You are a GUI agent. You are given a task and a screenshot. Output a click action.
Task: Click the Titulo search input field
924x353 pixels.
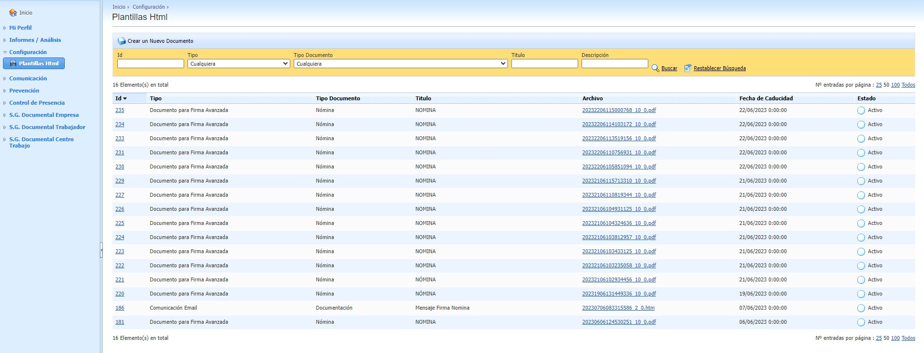tap(544, 64)
